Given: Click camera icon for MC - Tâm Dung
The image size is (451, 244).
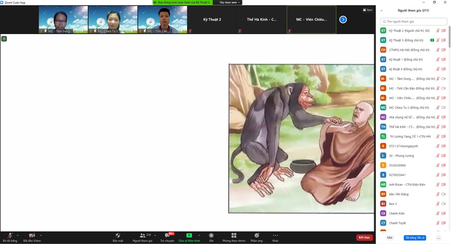Looking at the screenshot, I should click(444, 79).
